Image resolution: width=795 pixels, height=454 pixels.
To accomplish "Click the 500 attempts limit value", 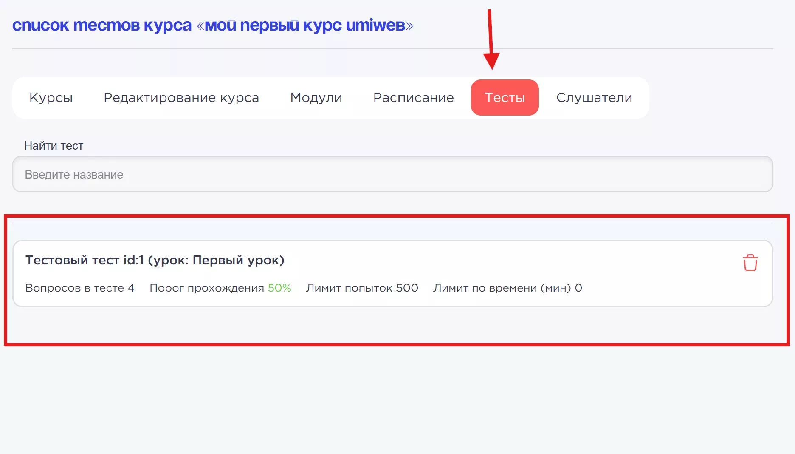I will [407, 288].
